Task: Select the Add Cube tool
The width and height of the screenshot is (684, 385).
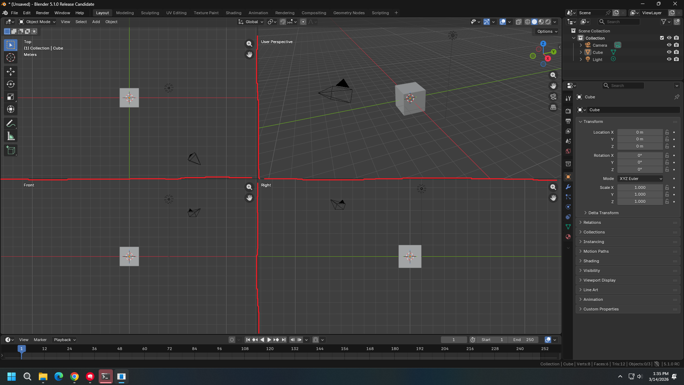Action: click(11, 150)
